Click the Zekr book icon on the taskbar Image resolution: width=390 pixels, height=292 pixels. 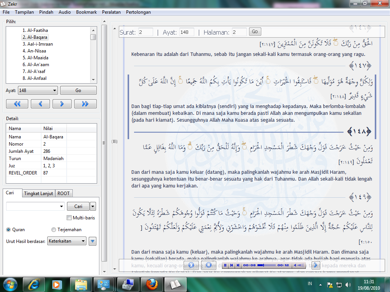pyautogui.click(x=175, y=284)
